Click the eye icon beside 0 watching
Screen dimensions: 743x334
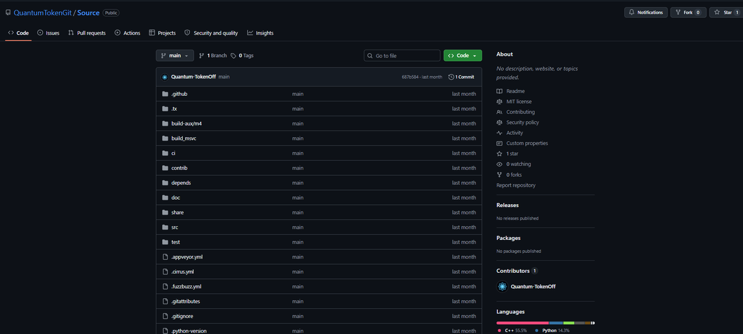(x=500, y=165)
